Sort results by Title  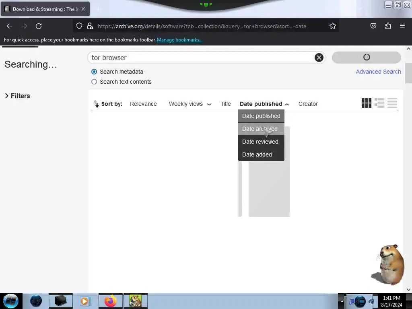pos(225,104)
